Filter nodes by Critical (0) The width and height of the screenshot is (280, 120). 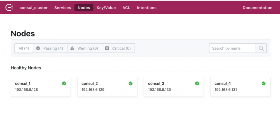[x=118, y=48]
